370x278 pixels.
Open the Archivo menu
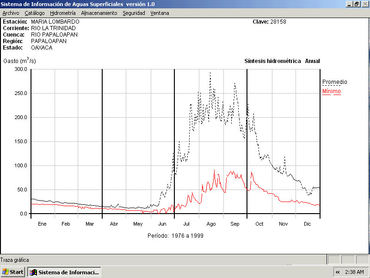[x=11, y=13]
